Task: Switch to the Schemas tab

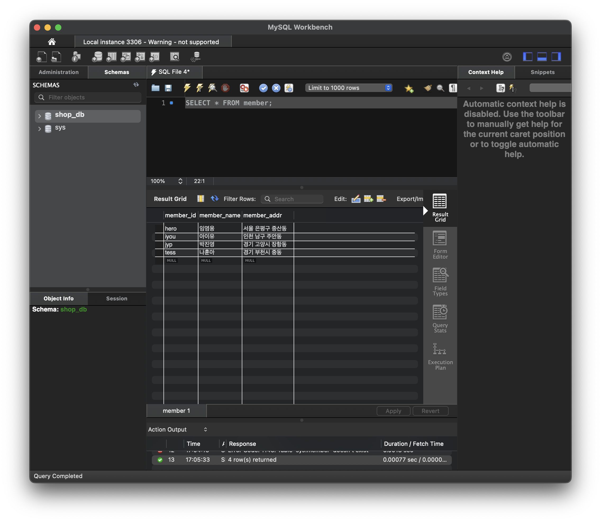Action: (117, 72)
